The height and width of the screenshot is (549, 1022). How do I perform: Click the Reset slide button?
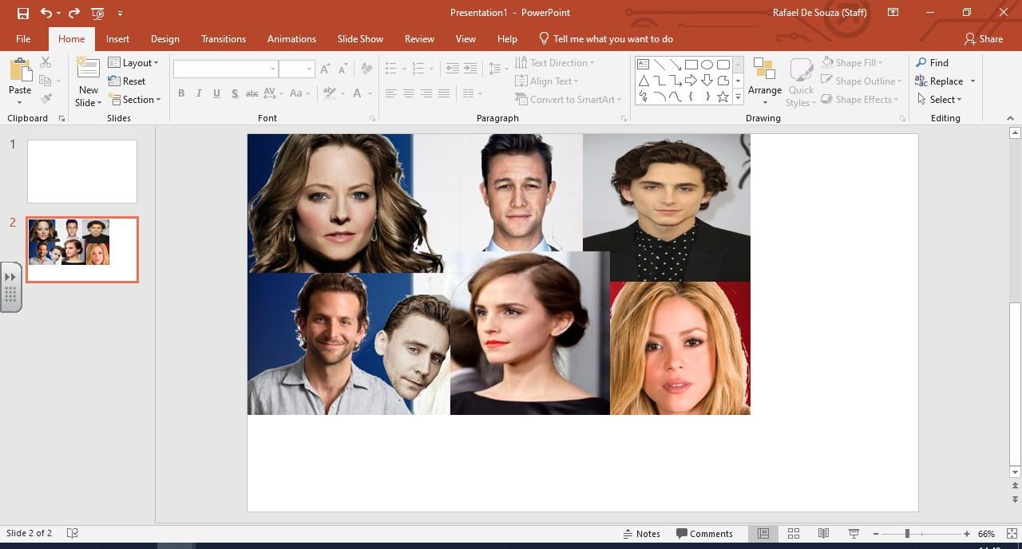tap(127, 81)
